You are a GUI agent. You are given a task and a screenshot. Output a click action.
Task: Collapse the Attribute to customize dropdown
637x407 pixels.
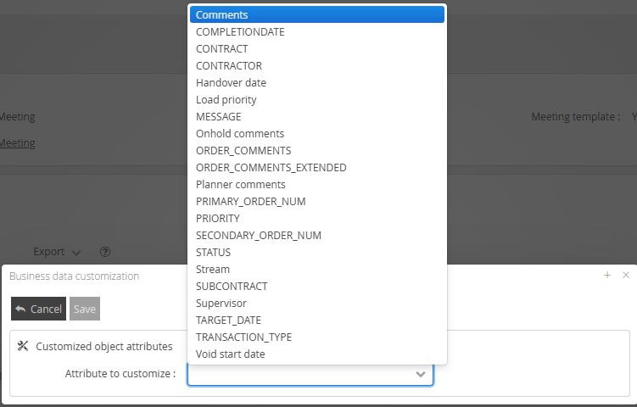click(x=421, y=374)
